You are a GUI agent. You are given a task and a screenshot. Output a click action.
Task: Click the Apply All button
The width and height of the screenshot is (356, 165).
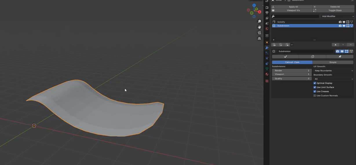[292, 7]
